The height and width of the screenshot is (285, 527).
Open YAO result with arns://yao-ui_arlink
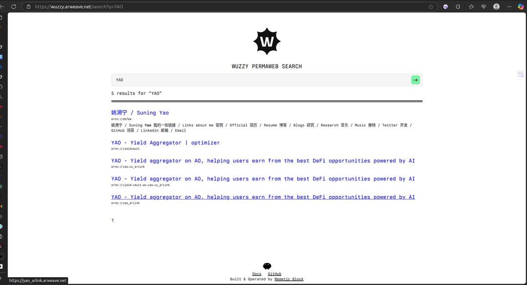pos(263,160)
